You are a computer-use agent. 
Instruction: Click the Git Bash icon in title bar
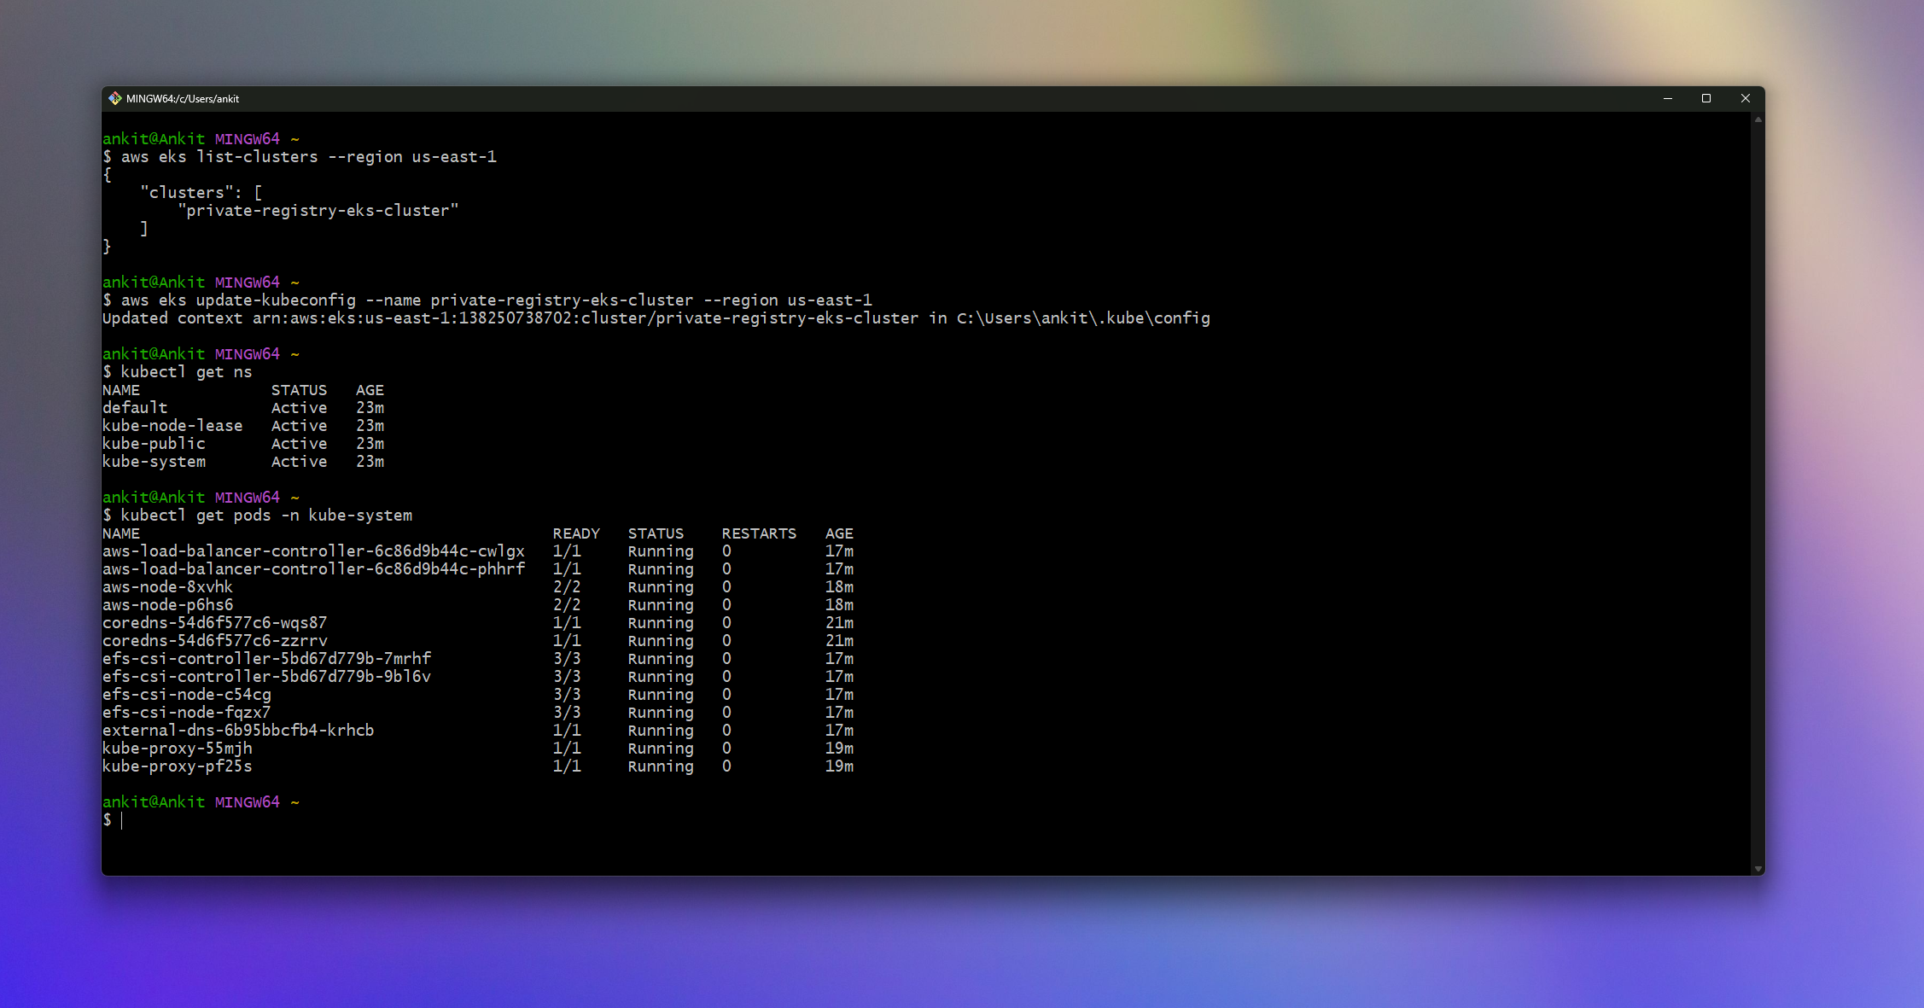coord(115,99)
